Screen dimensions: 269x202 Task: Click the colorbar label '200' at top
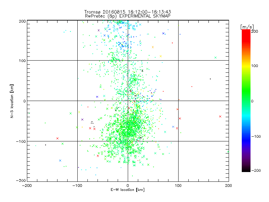click(x=255, y=31)
